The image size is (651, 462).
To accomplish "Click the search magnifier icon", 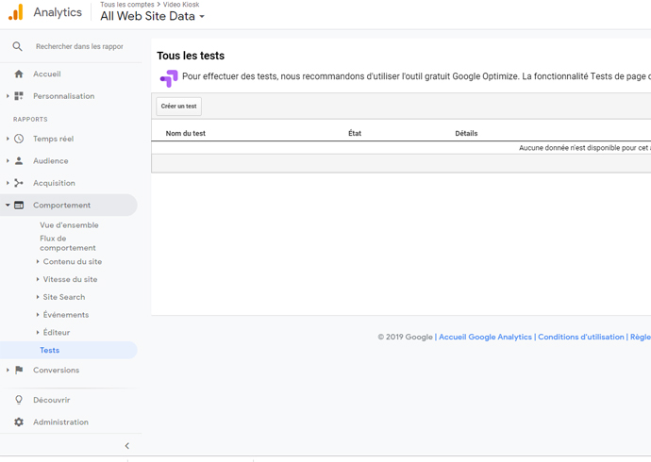I will click(x=17, y=46).
